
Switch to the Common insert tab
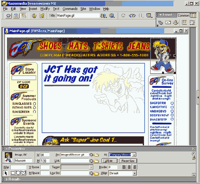click(183, 16)
